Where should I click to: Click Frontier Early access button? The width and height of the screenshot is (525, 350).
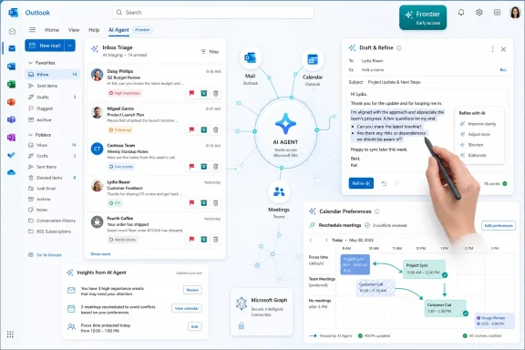pos(423,17)
